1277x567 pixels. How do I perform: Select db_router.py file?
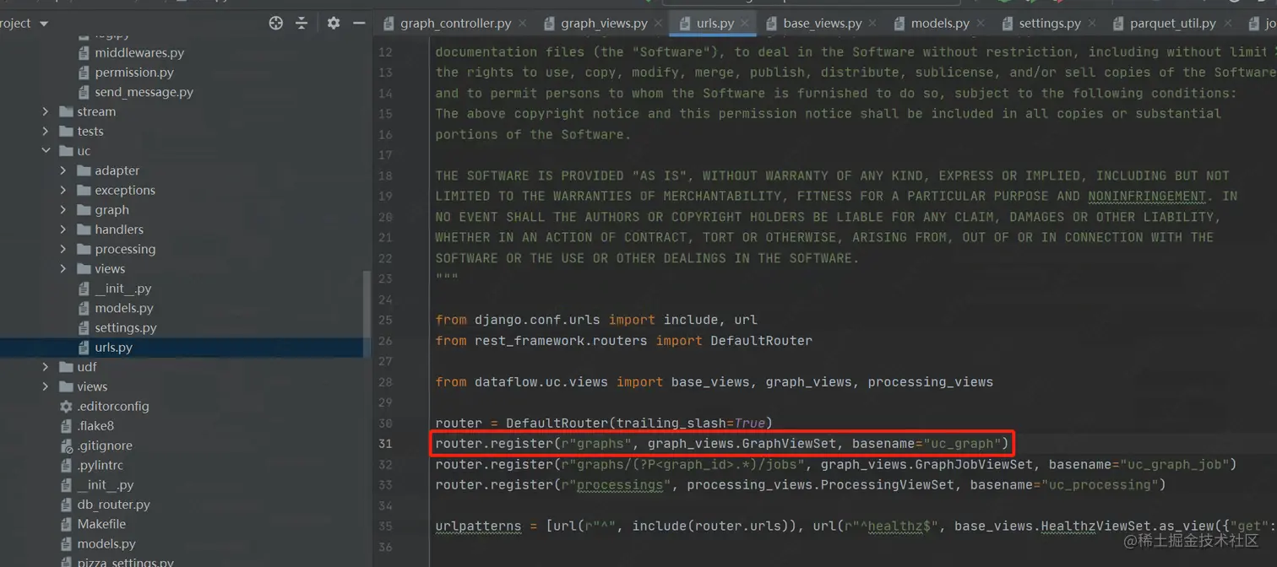tap(113, 505)
